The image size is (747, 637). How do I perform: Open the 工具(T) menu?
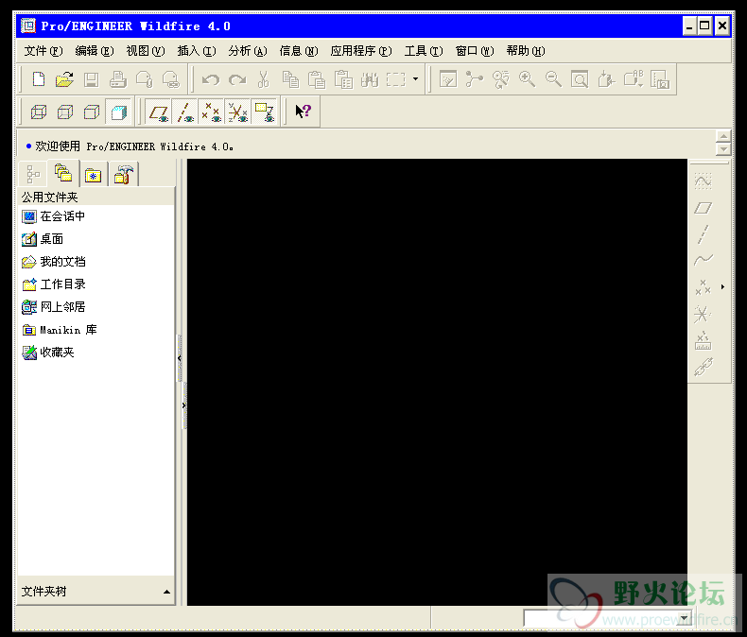pos(424,51)
